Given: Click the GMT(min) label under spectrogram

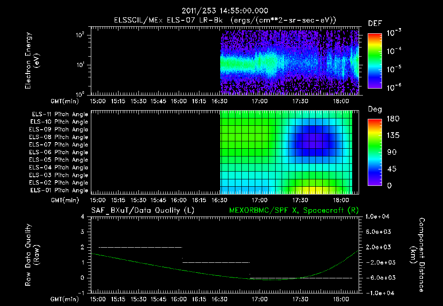Looking at the screenshot, I should coord(65,101).
